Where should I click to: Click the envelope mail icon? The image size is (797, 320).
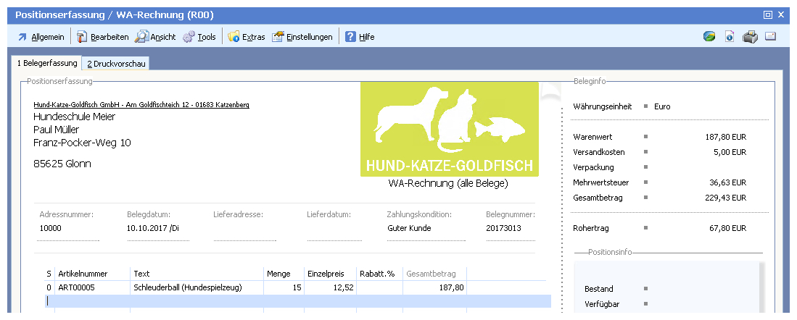[770, 37]
